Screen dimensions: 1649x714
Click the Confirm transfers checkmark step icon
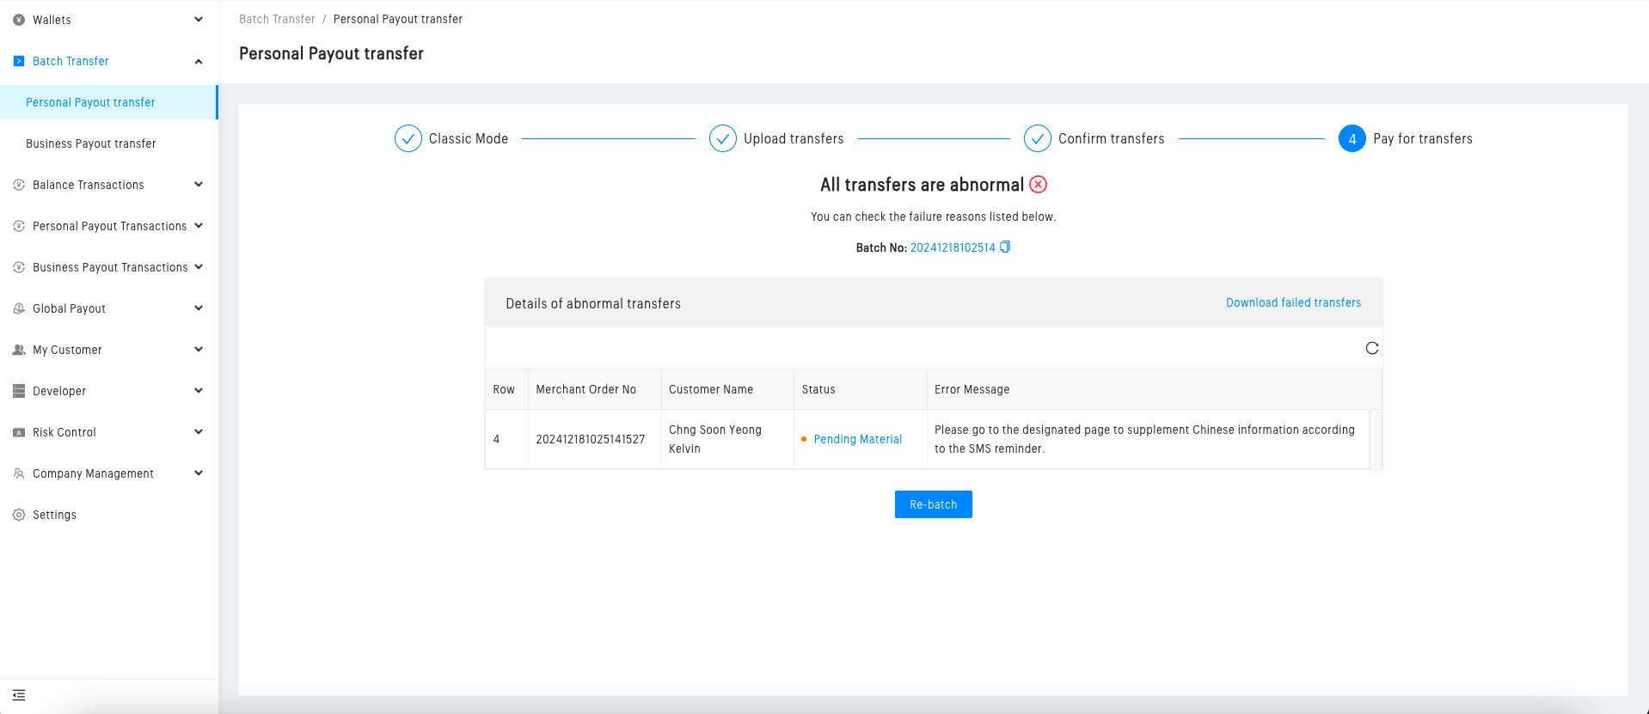coord(1037,138)
